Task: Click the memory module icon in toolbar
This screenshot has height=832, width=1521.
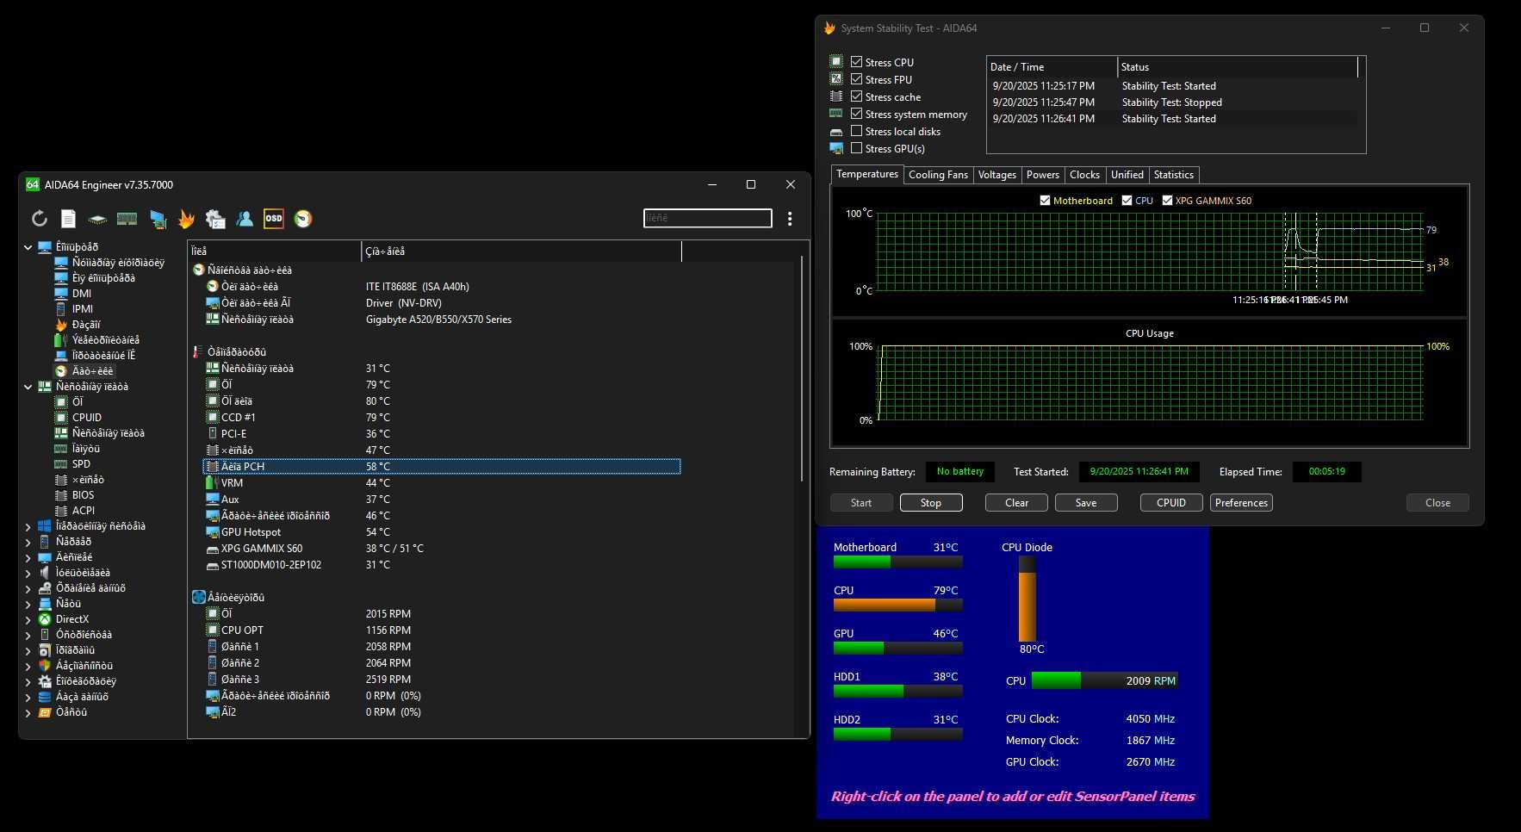Action: (127, 219)
